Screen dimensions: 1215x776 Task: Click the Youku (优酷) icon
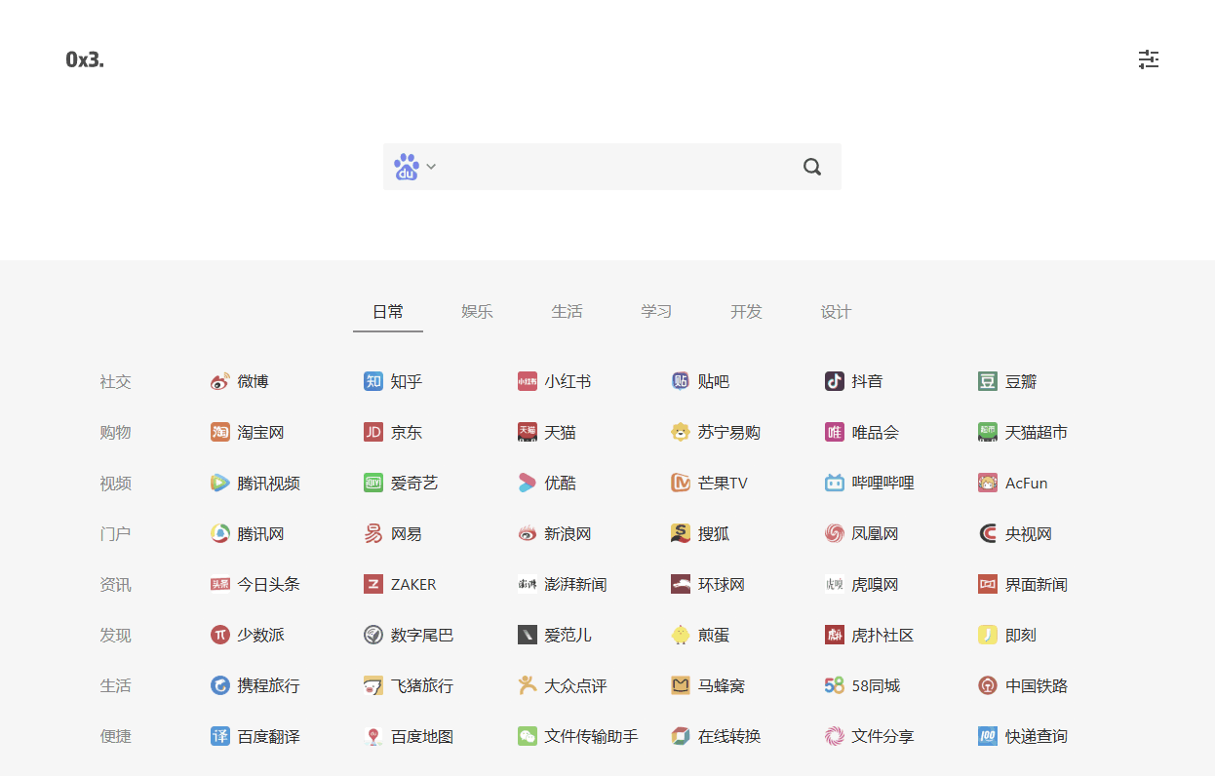pyautogui.click(x=528, y=483)
